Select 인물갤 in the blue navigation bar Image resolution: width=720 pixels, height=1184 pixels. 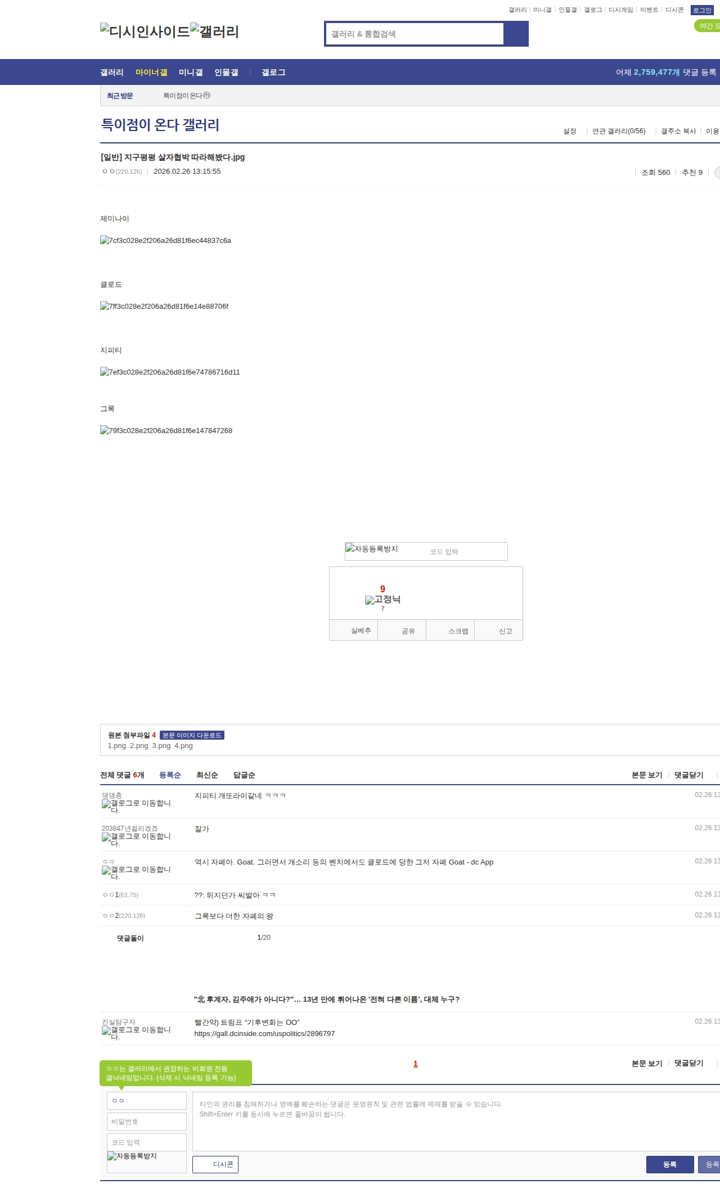pyautogui.click(x=226, y=73)
